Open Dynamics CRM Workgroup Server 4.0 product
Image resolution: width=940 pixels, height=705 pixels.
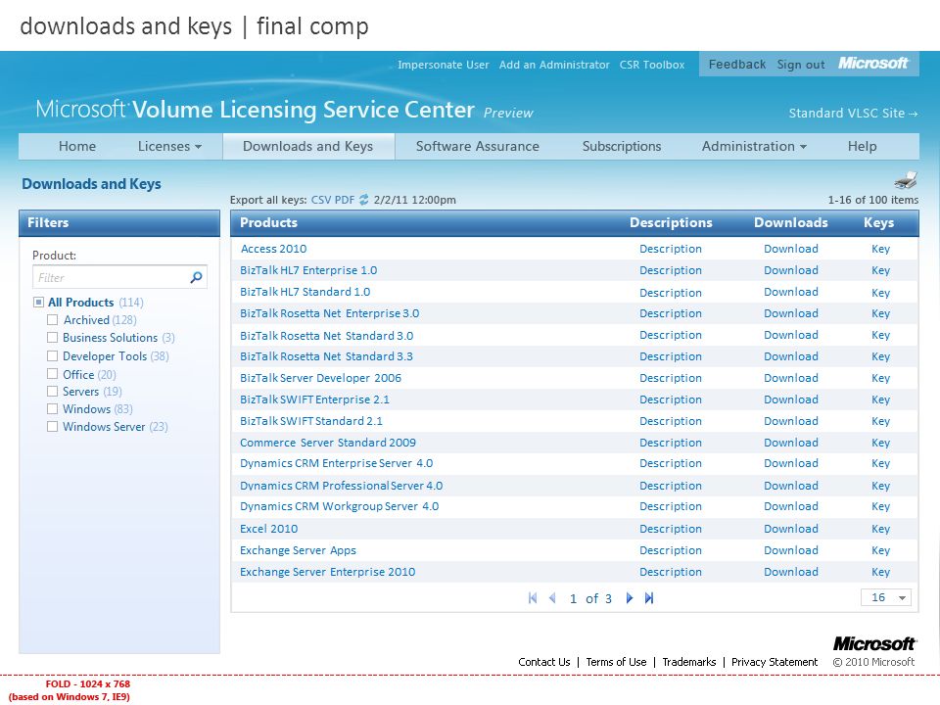click(340, 506)
